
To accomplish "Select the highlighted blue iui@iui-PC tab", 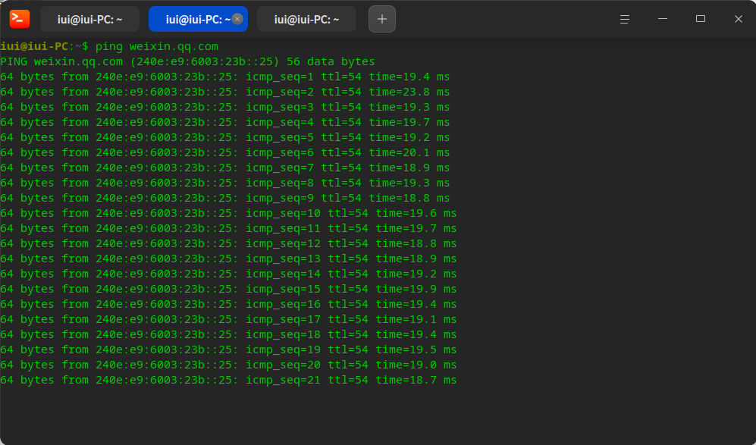I will click(198, 19).
